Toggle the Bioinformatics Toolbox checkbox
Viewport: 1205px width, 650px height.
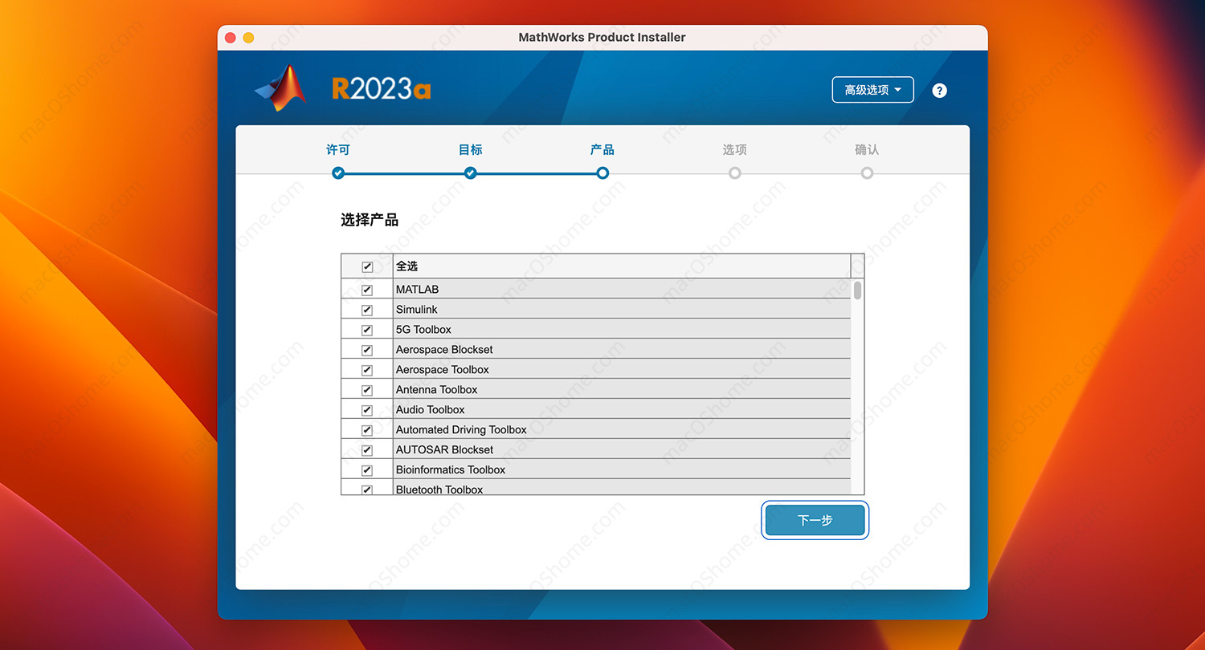coord(367,470)
